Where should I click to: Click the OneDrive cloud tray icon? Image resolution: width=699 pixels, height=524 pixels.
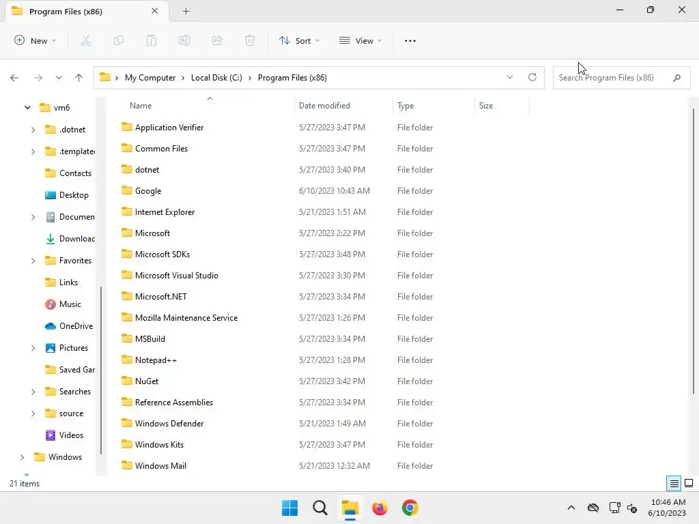pyautogui.click(x=593, y=508)
